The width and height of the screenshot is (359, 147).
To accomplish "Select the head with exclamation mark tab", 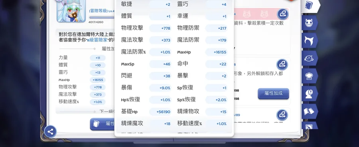I will click(x=310, y=93).
